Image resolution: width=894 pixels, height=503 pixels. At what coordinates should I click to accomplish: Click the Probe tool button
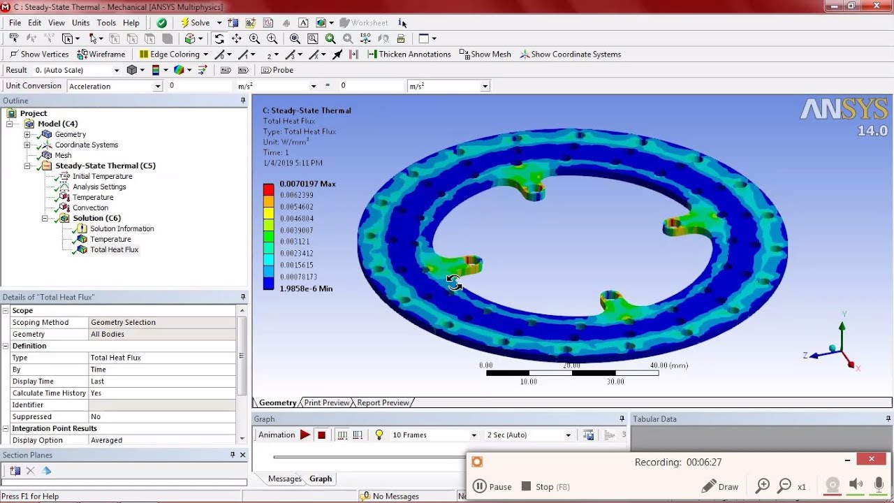tap(277, 70)
